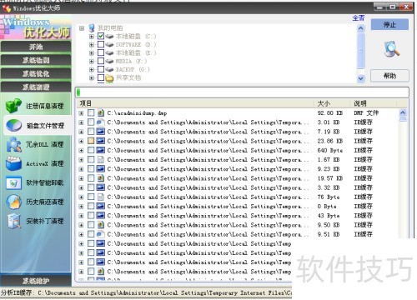Click the 帮助 help button

(389, 76)
